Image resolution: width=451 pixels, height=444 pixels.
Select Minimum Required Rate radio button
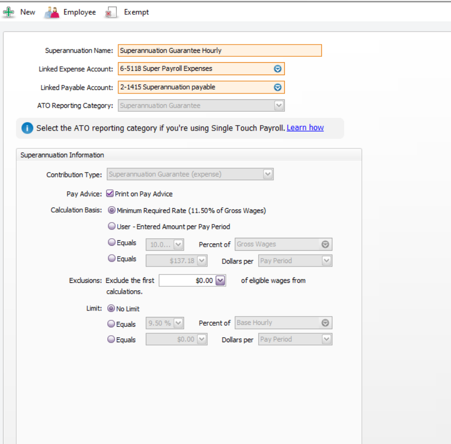coord(112,210)
